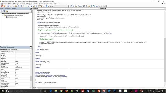Click the View Microsoft Access icon
The width and height of the screenshot is (166, 93).
[2, 6]
